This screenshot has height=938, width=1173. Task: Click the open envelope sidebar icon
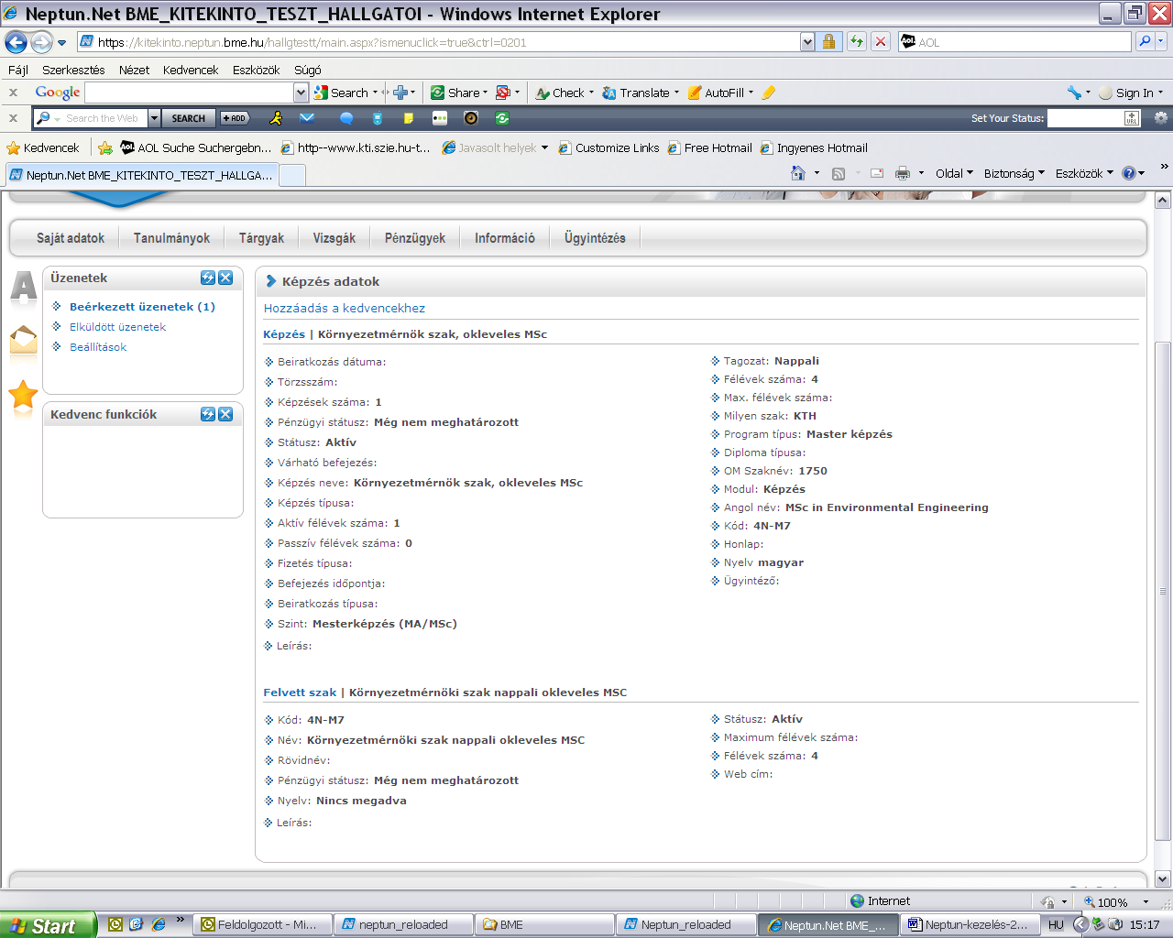pyautogui.click(x=23, y=341)
